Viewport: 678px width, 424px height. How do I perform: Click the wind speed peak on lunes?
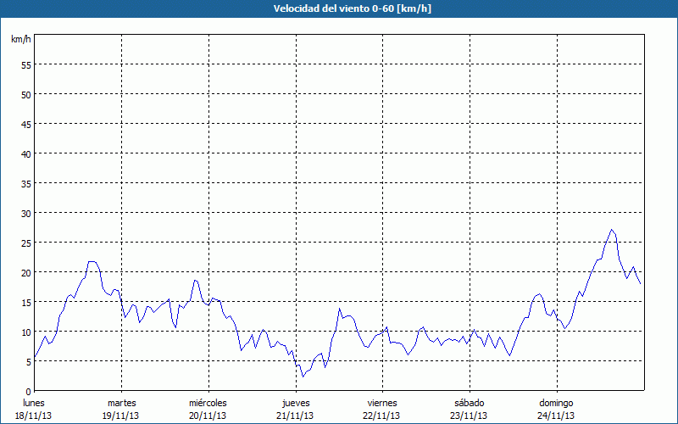point(92,262)
